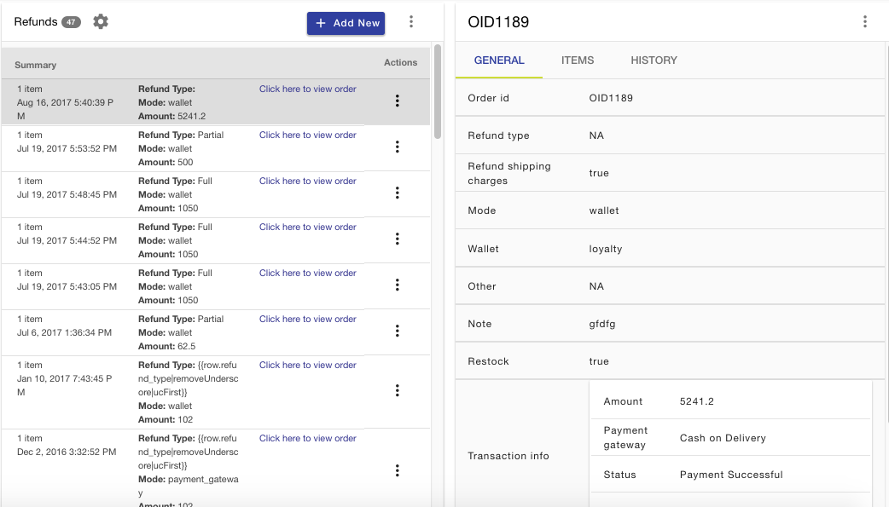Click the Restock value true
The width and height of the screenshot is (889, 507).
(599, 361)
